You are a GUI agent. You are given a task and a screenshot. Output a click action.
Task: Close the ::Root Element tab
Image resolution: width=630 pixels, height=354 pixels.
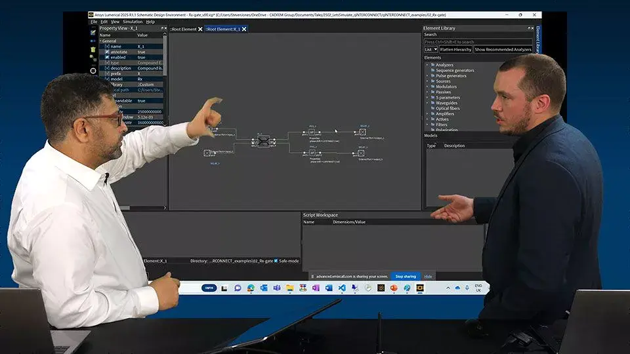(200, 29)
